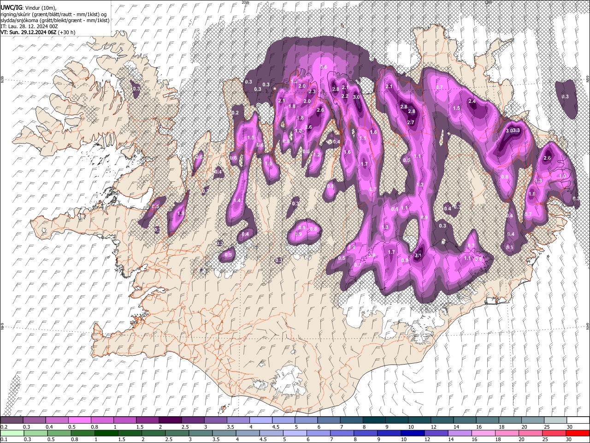
Task: Click white upper legend swatch after 30
Action: pos(578,420)
